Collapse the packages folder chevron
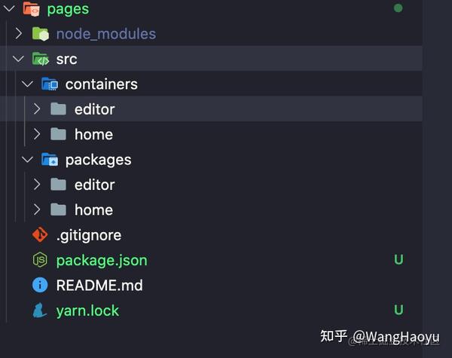Viewport: 452px width, 358px height. pyautogui.click(x=28, y=159)
